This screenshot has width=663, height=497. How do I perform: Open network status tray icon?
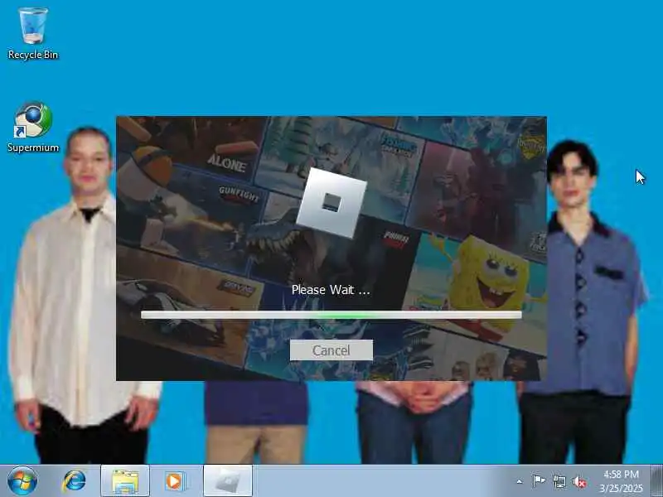[559, 481]
